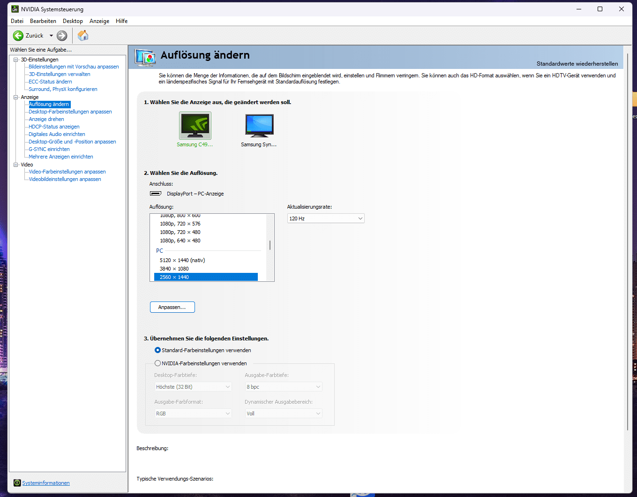Click Standardwerte wiederherstellen link
Image resolution: width=637 pixels, height=497 pixels.
click(x=577, y=64)
